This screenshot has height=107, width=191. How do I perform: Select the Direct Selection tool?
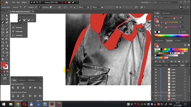point(7,16)
